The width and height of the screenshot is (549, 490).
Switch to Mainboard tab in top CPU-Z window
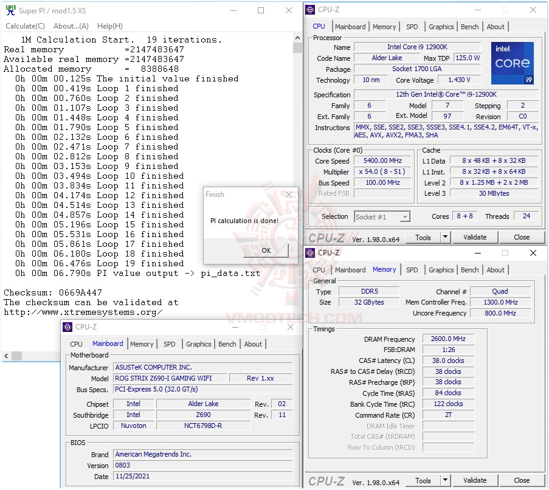(350, 27)
